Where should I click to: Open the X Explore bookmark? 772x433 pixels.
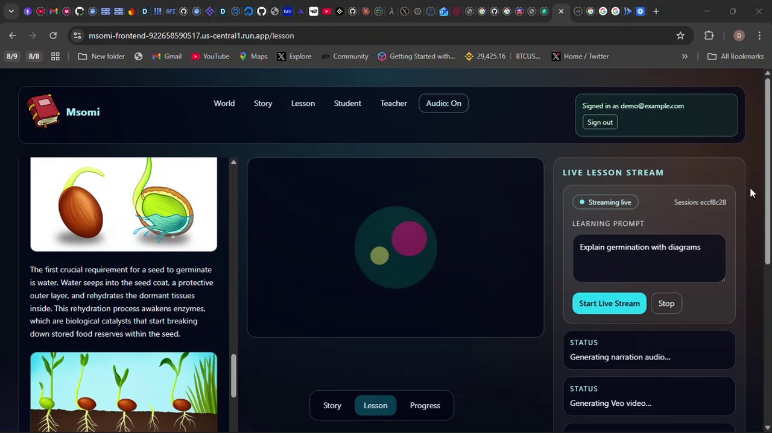[x=294, y=56]
